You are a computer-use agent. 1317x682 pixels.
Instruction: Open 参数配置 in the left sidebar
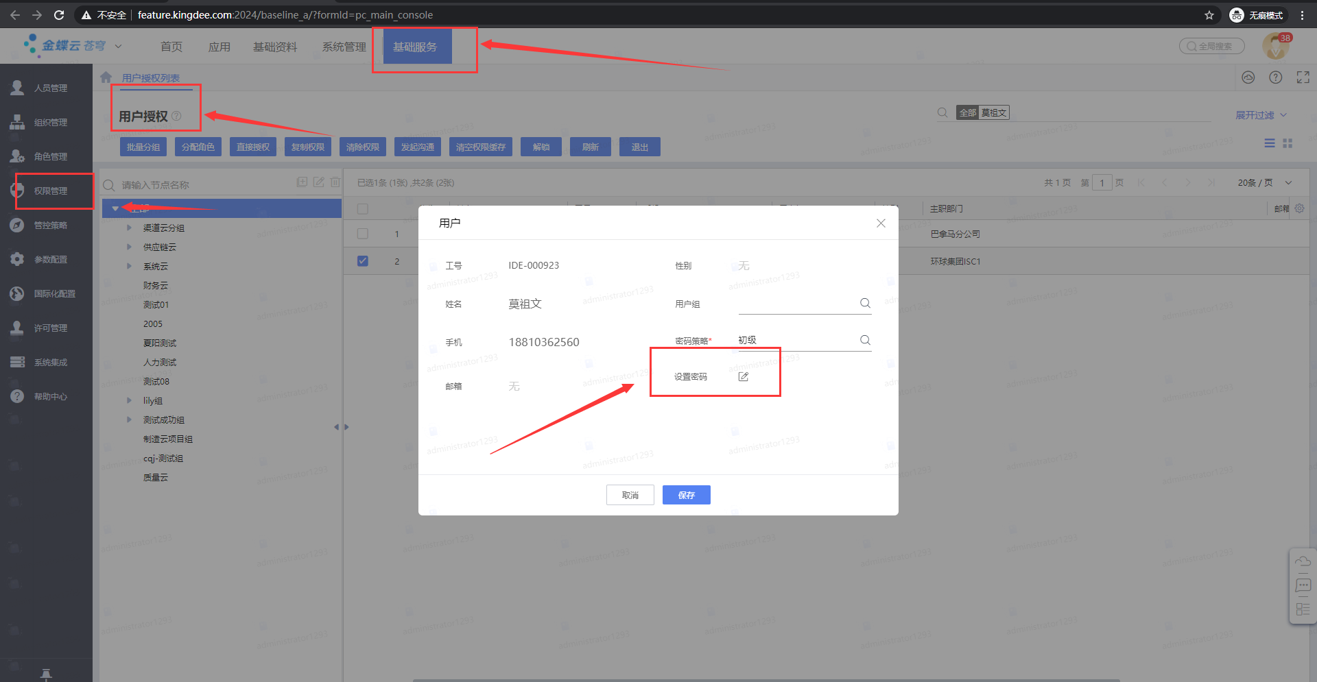[x=46, y=259]
